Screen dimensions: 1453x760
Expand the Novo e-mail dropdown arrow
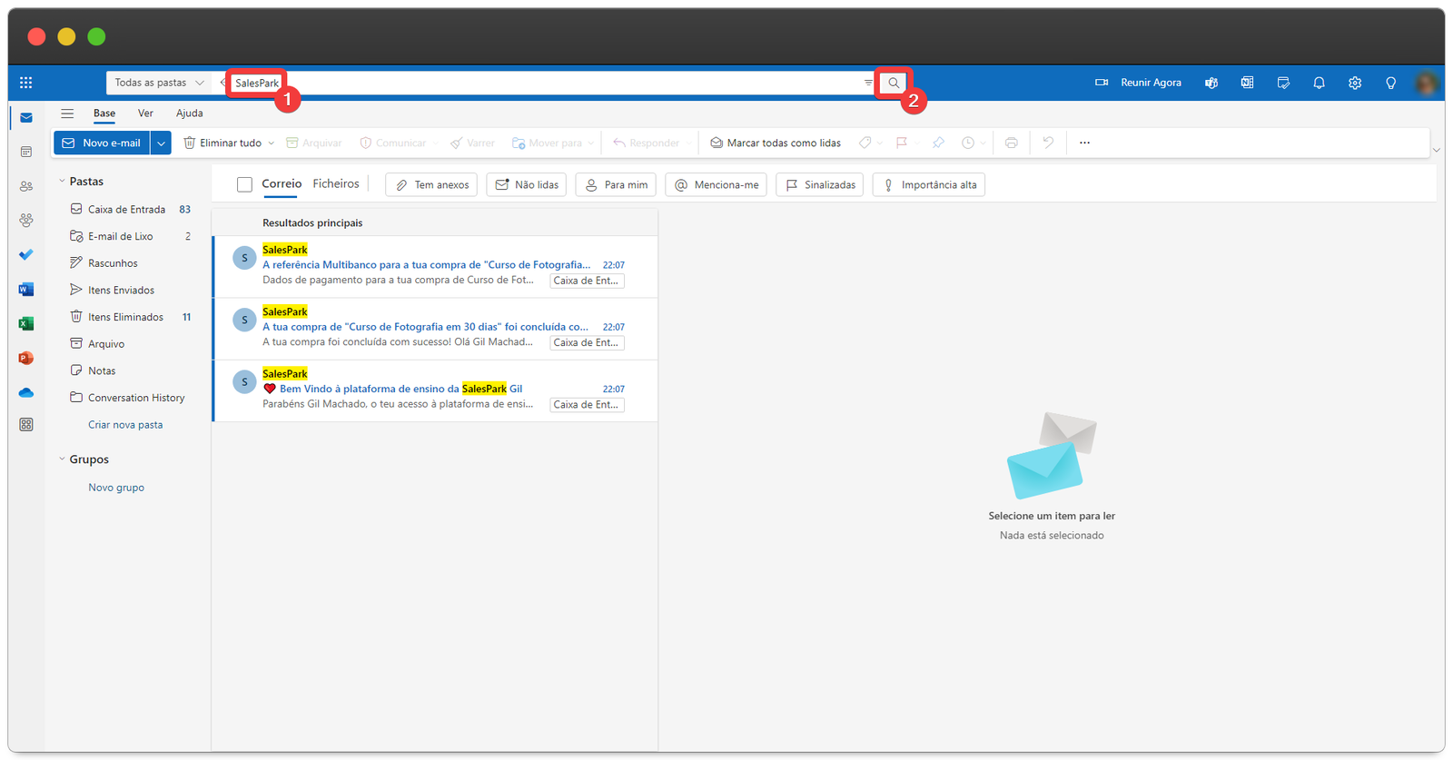pyautogui.click(x=161, y=143)
